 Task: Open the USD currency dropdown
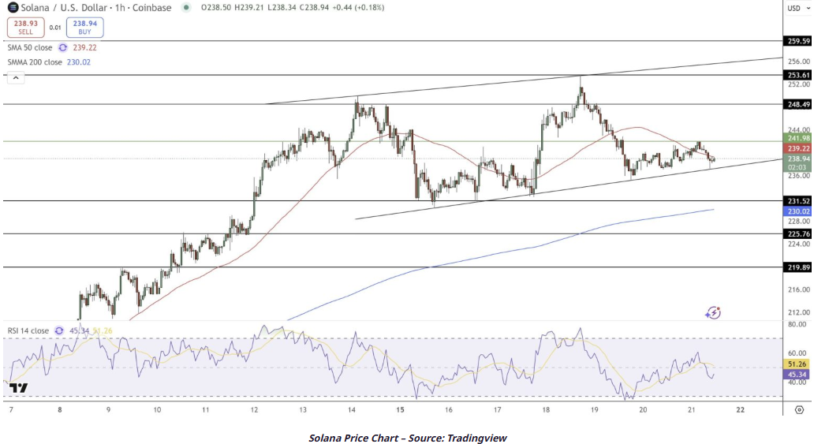[797, 9]
